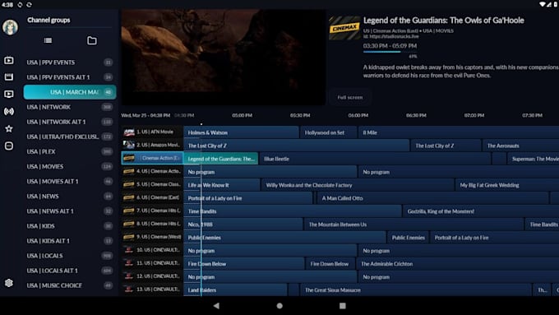Open The Aeronauts program
The image size is (559, 315).
pos(521,146)
